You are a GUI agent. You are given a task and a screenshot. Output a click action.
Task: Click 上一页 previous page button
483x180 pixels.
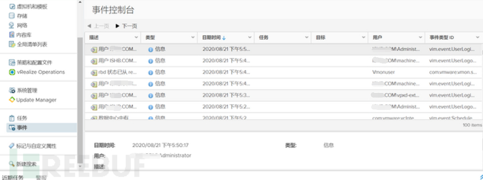(x=98, y=26)
